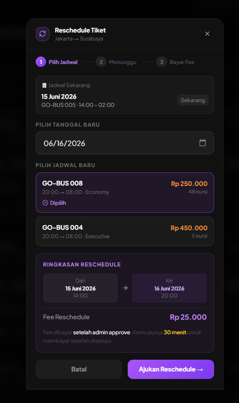Go to the Menunggu step label
This screenshot has width=239, height=403.
point(123,62)
